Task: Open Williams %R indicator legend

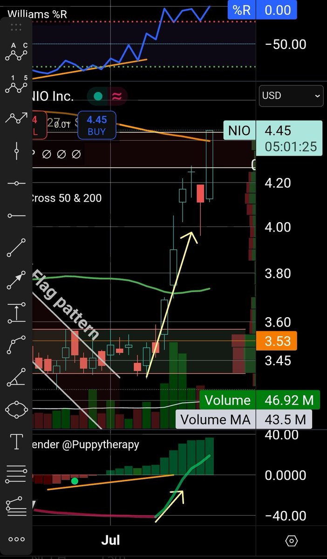Action: [37, 14]
